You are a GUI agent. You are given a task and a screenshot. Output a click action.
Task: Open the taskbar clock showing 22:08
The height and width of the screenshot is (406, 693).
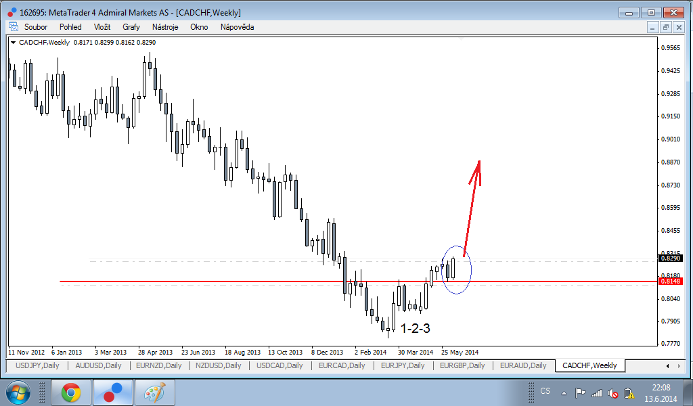pos(661,392)
